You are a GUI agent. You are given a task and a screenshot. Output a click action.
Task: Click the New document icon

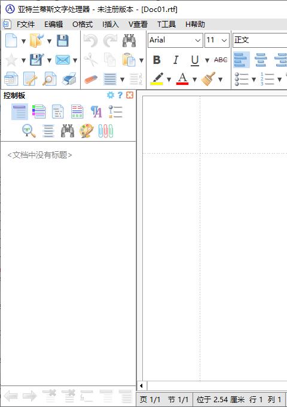(x=11, y=41)
